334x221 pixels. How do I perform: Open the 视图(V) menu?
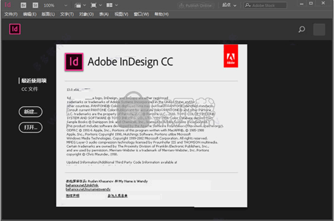click(121, 14)
